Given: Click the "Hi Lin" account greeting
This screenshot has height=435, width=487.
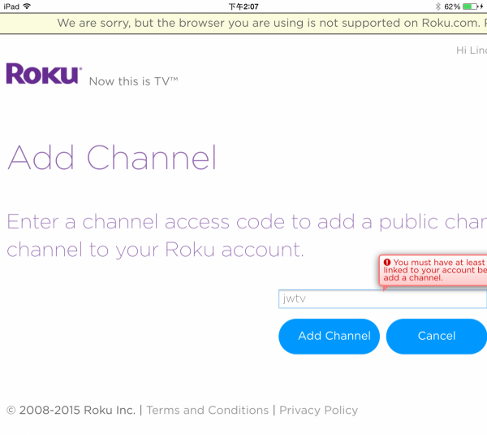Looking at the screenshot, I should (471, 50).
